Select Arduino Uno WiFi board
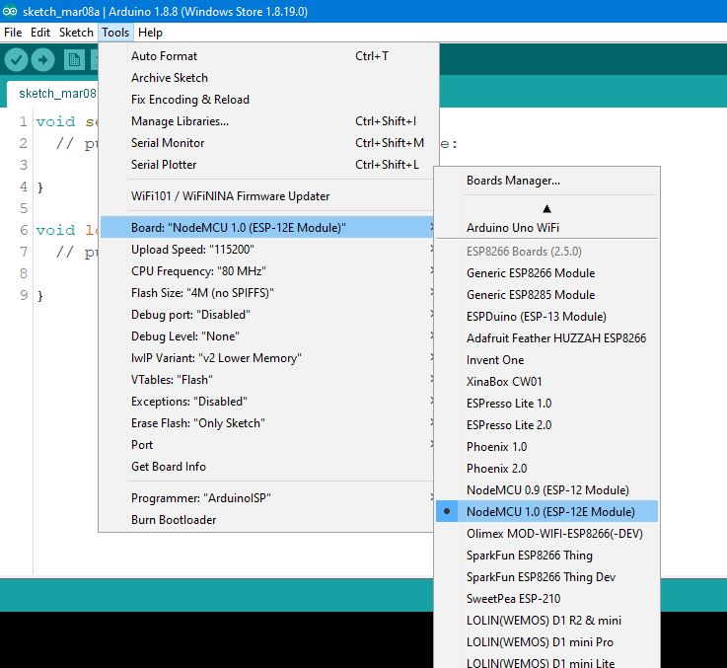This screenshot has width=727, height=668. (x=547, y=228)
